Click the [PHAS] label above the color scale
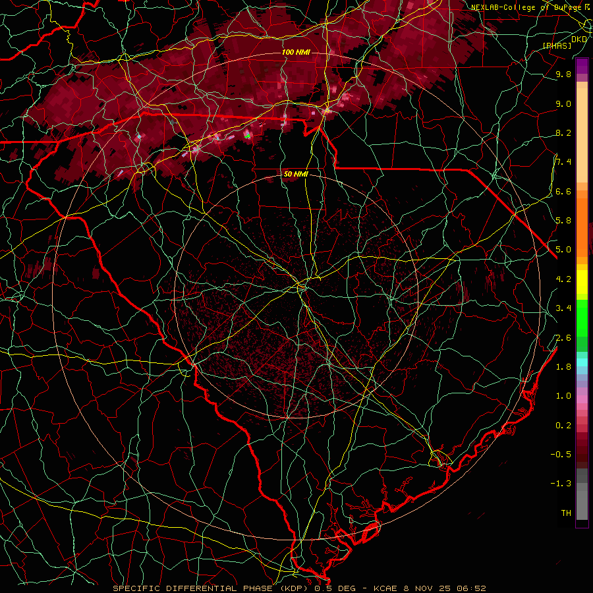The image size is (593, 593). click(x=557, y=45)
